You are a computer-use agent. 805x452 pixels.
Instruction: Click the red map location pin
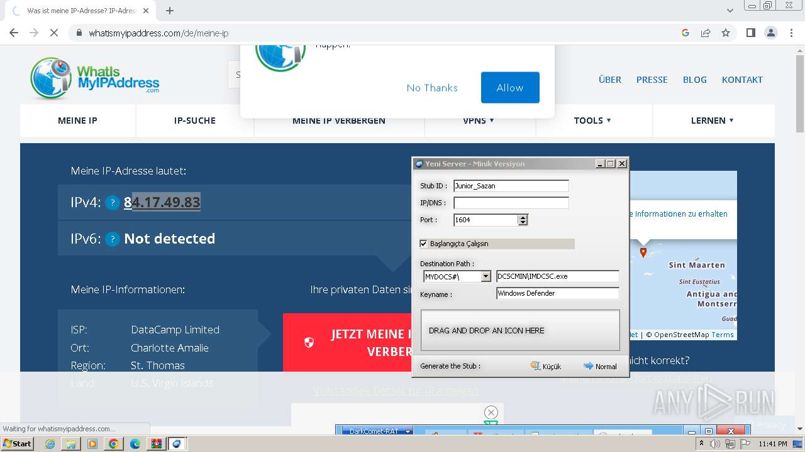click(x=643, y=252)
